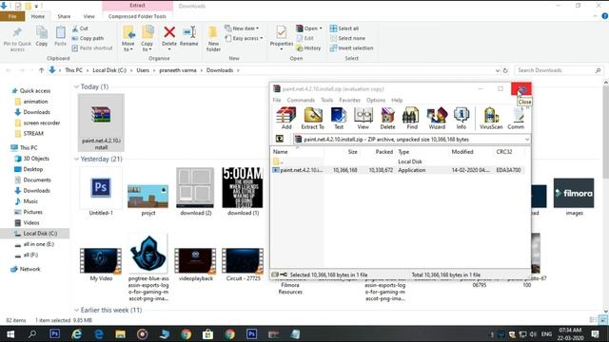Click Paste shortcut in Explorer ribbon
Viewport: 609px width, 342px height.
pos(92,48)
